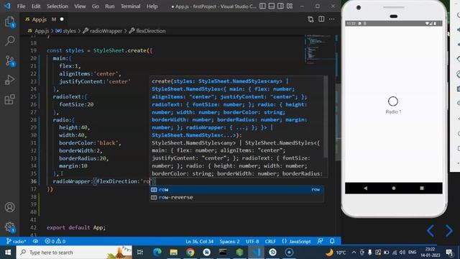Click the code minimap overview
Viewport: 460px width, 259px height.
coord(318,49)
